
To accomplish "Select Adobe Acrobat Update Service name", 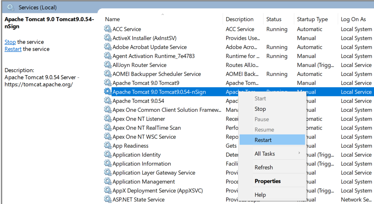I will coord(149,47).
